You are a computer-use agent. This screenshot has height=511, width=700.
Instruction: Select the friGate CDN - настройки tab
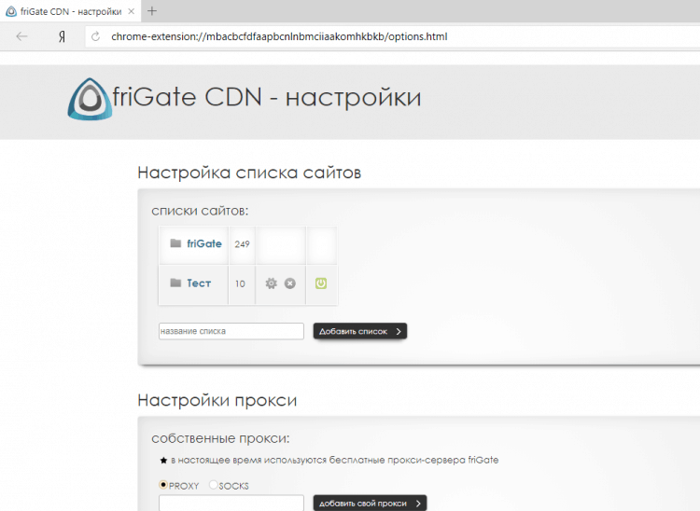tap(71, 11)
